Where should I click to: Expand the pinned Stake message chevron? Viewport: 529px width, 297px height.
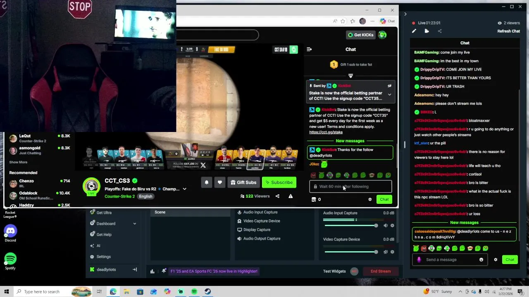tap(389, 94)
